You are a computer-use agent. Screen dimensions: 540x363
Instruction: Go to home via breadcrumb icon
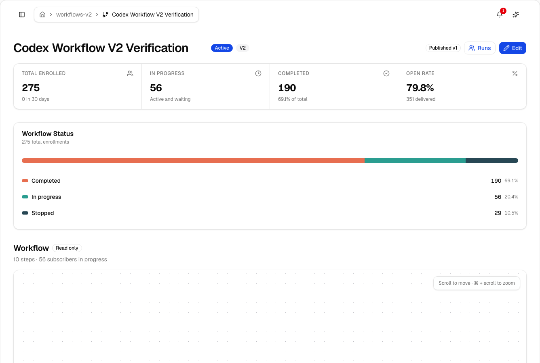(42, 15)
